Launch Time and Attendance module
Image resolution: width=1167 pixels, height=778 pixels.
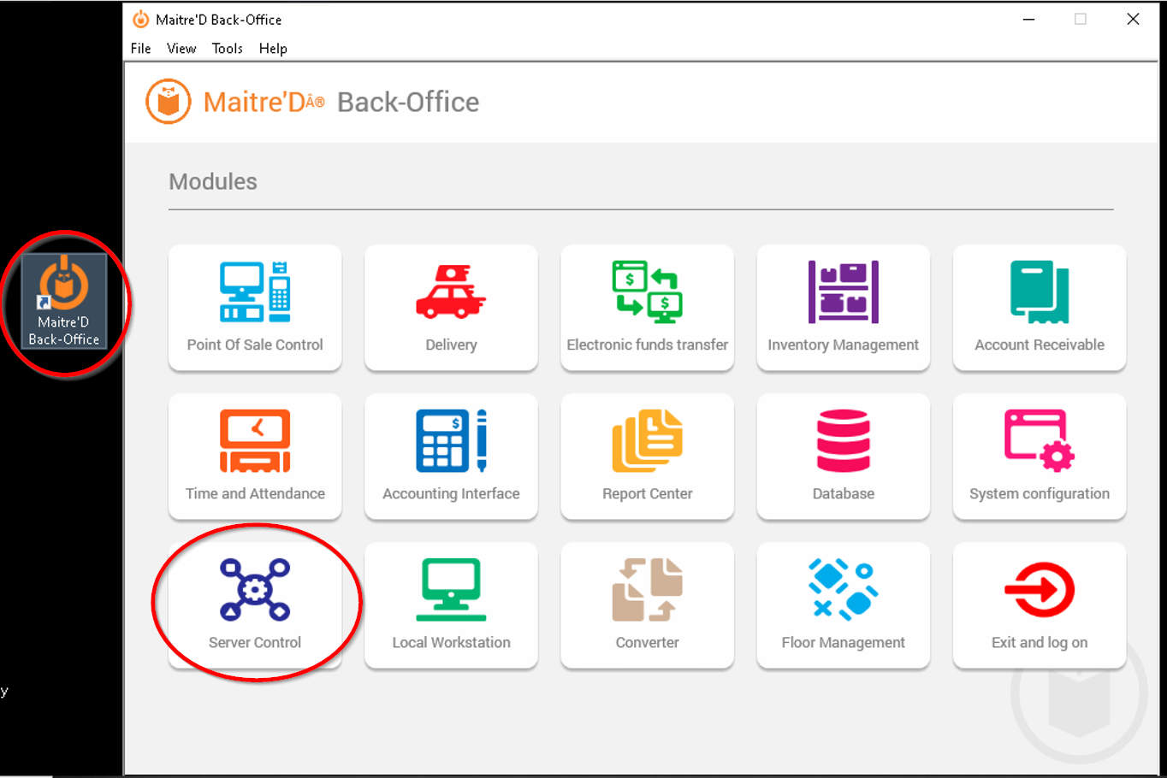coord(255,457)
